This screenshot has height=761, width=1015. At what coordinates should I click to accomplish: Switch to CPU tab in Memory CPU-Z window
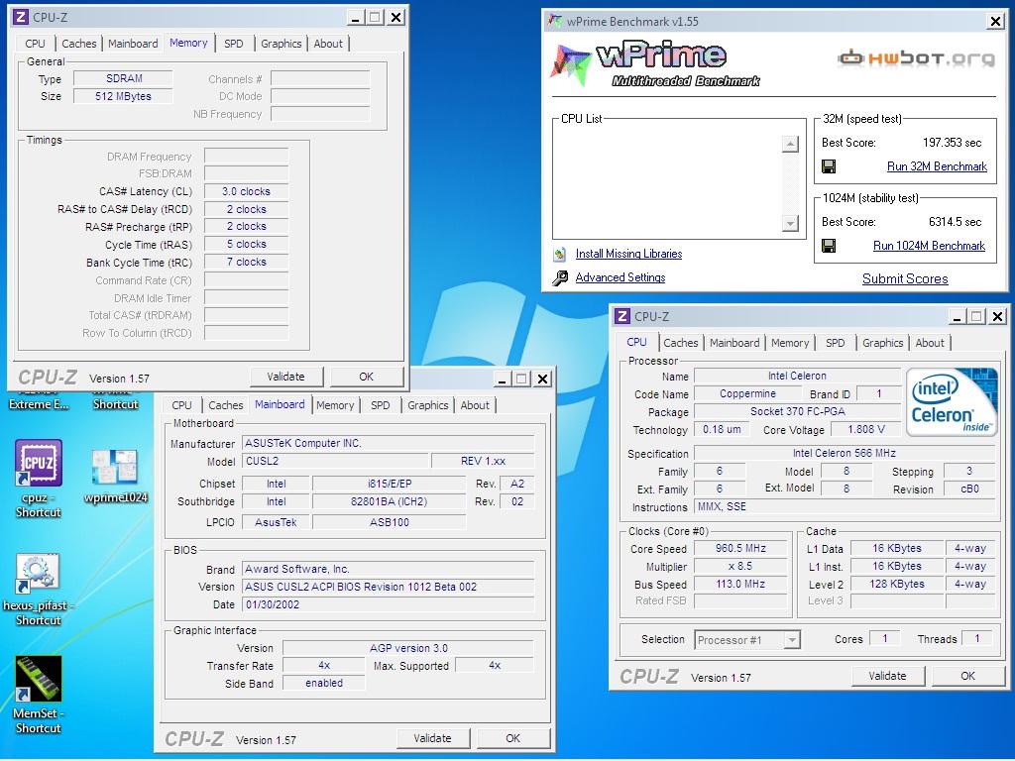35,44
